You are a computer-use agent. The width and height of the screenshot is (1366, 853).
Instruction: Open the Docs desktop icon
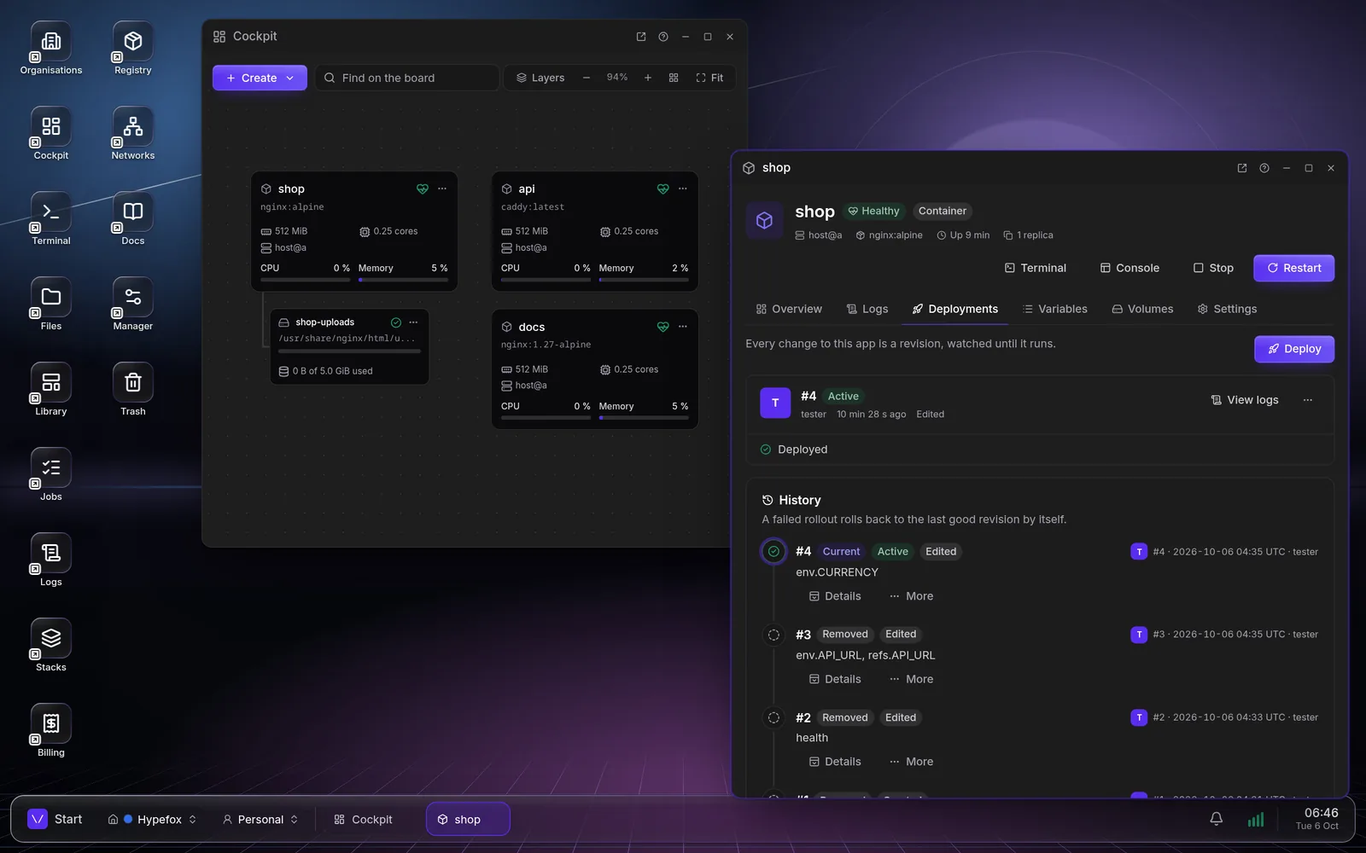tap(133, 219)
